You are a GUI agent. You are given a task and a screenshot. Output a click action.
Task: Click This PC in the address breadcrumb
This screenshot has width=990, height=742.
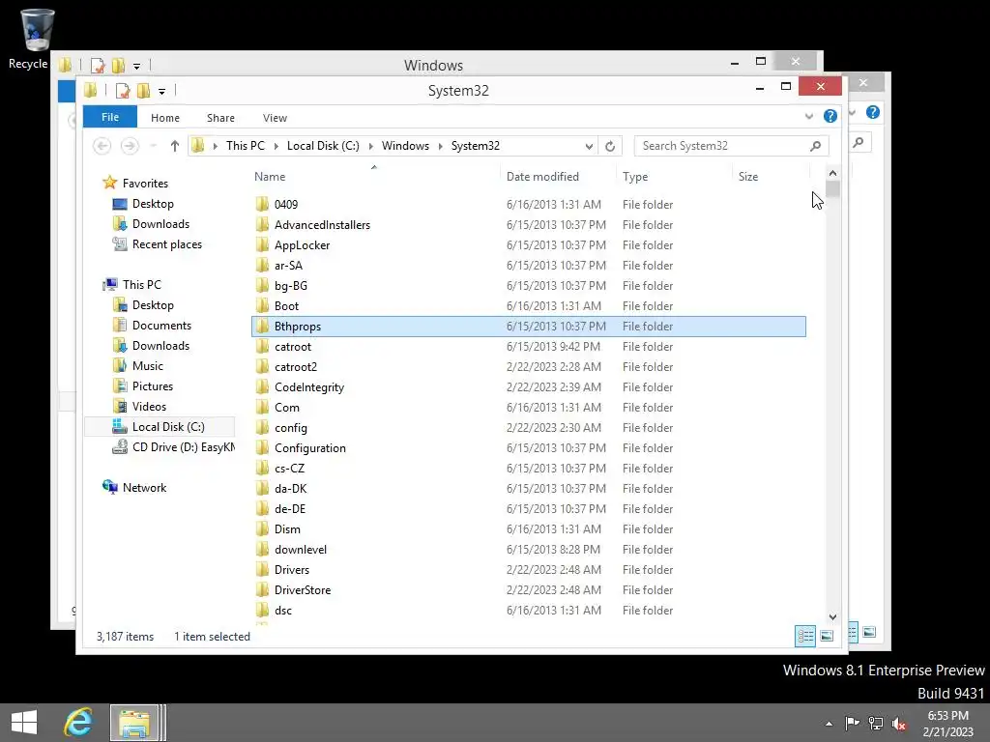[246, 146]
